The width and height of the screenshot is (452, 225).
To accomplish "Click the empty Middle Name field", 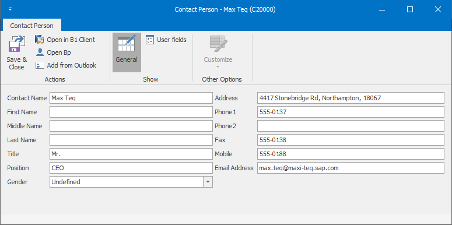I will (131, 126).
